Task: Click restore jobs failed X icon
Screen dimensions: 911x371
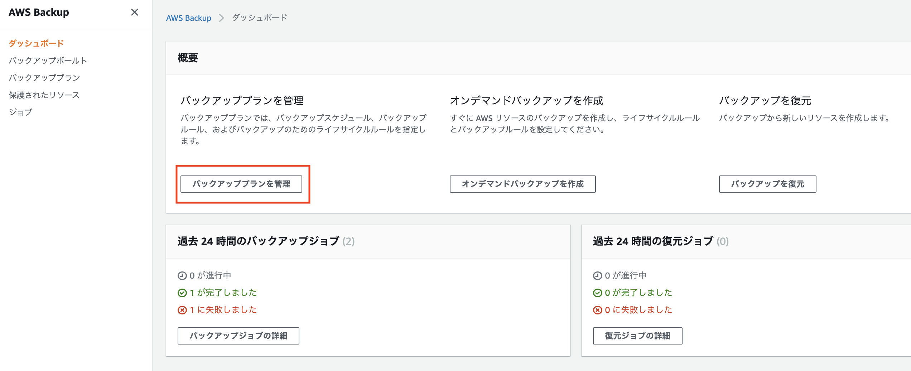Action: [x=598, y=310]
